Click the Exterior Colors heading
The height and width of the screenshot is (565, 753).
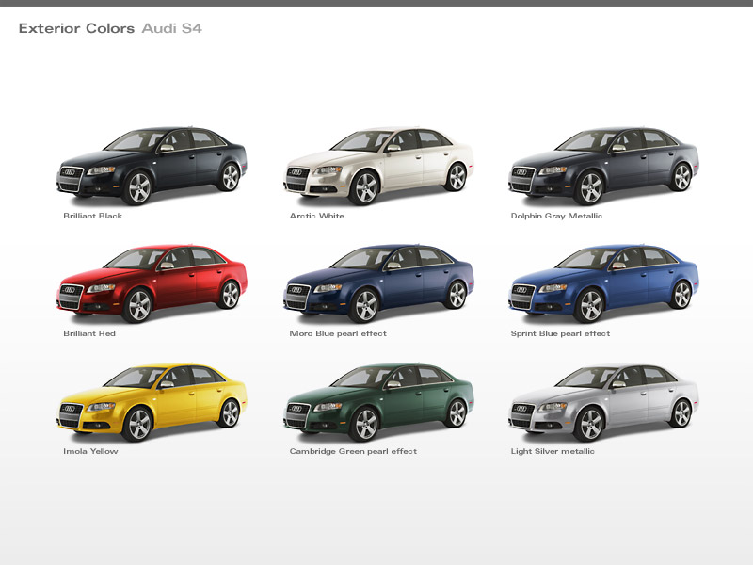pyautogui.click(x=76, y=28)
